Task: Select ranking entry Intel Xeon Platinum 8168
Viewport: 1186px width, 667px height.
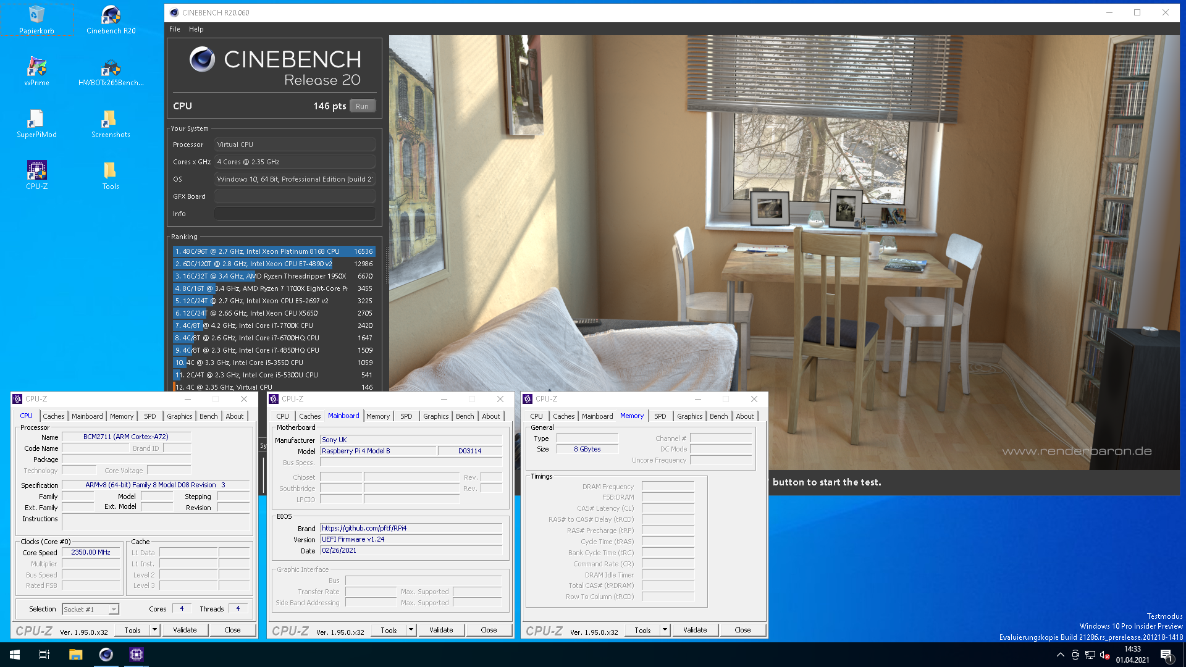Action: coord(274,251)
